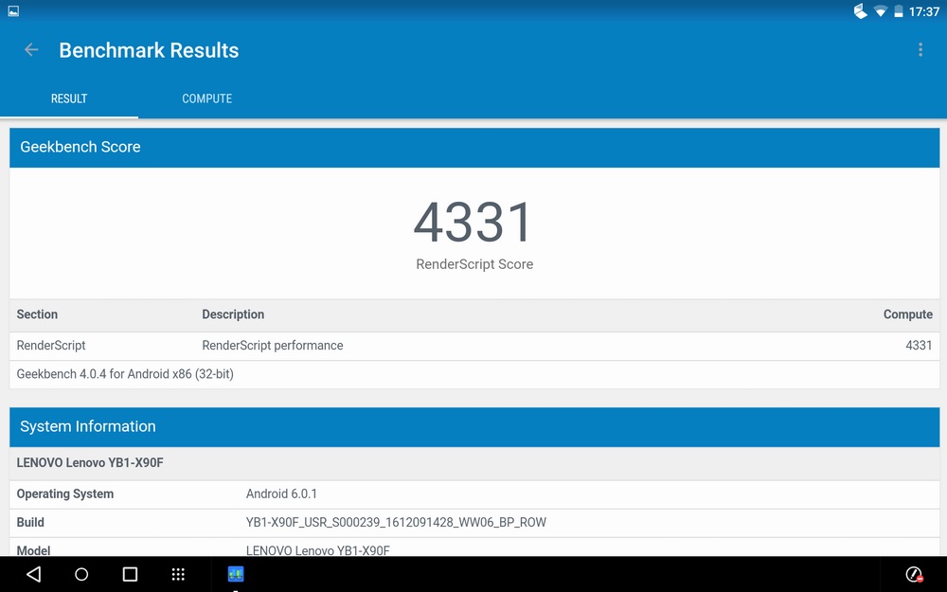The image size is (947, 592).
Task: Tap the image notification icon in the status bar
Action: click(x=13, y=10)
